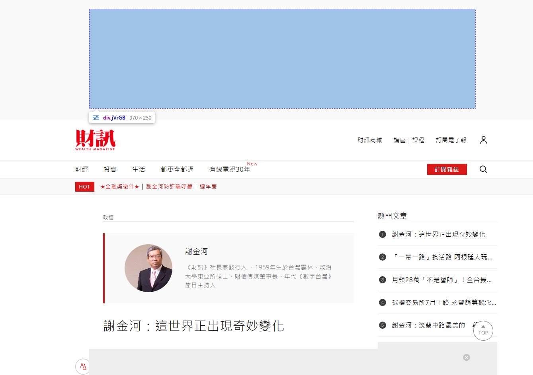Click the user account person icon
533x375 pixels.
coord(484,139)
